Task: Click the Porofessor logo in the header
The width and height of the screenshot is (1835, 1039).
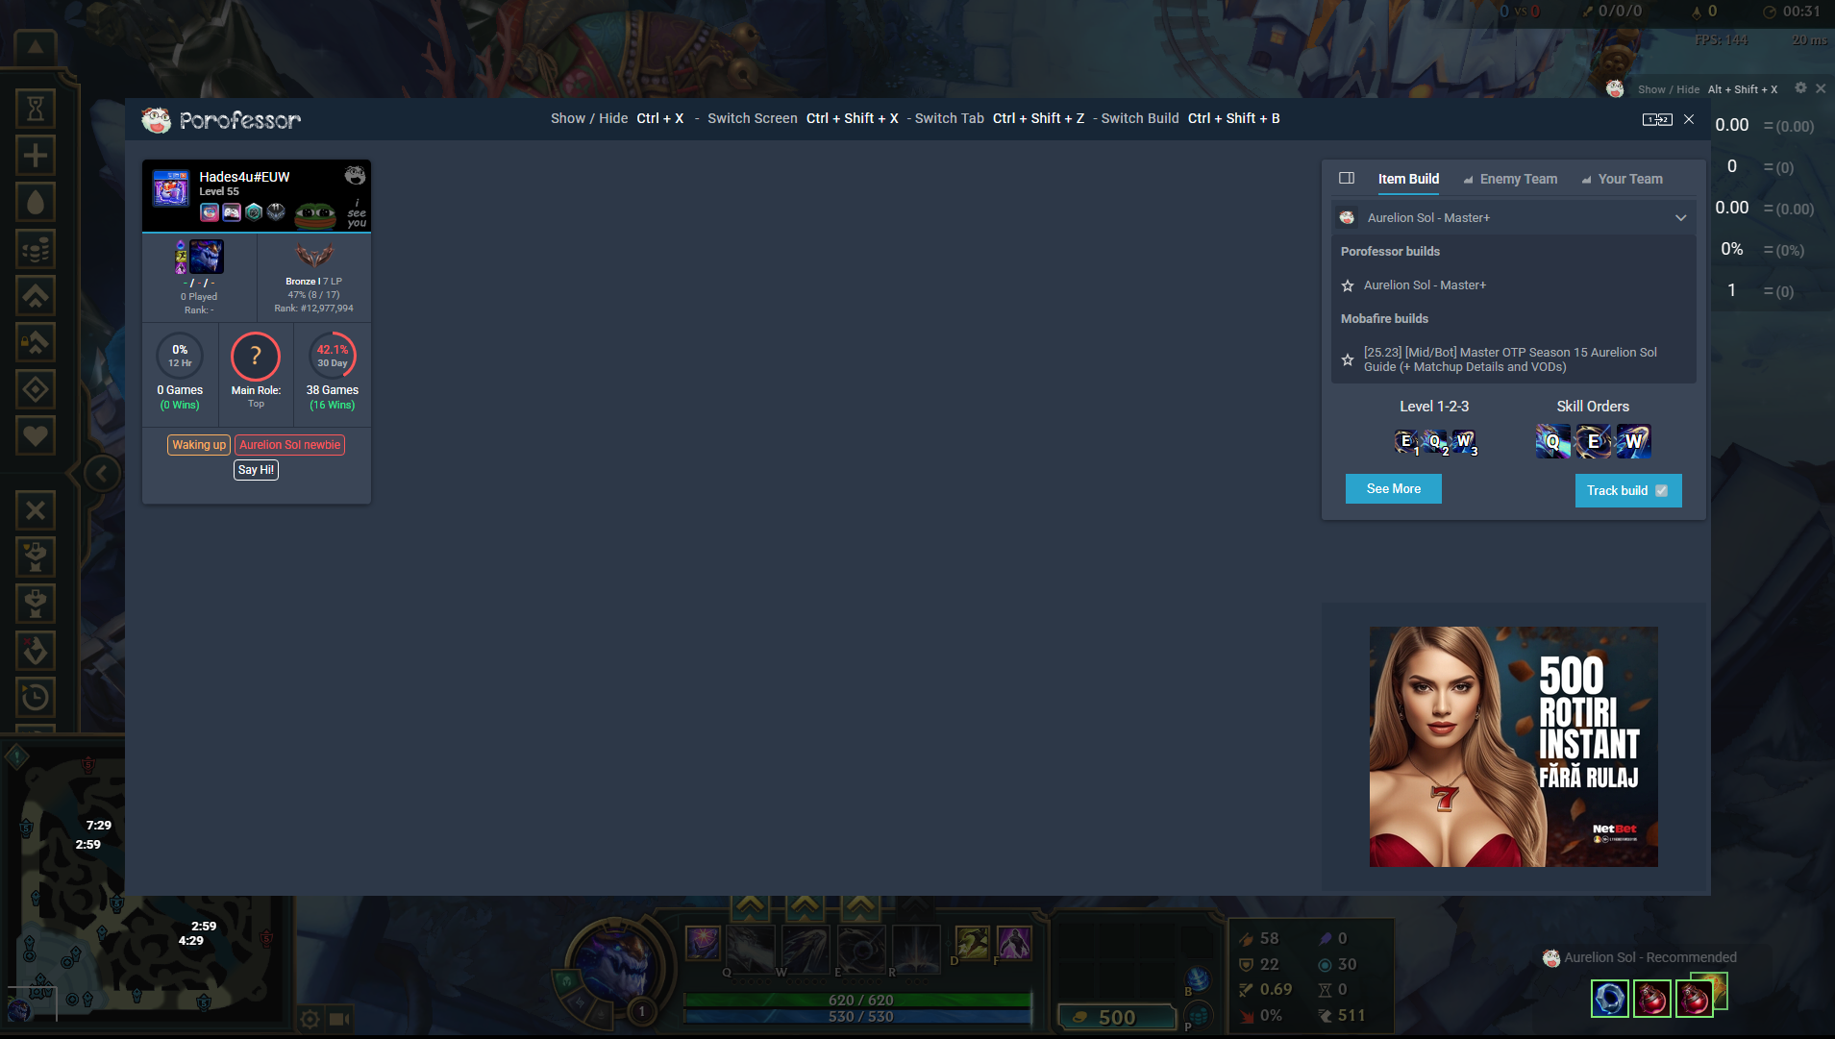Action: pos(221,120)
